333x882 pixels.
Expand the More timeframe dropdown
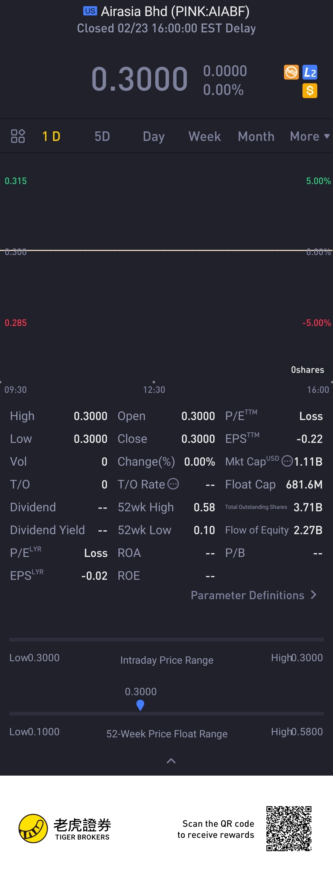tap(309, 136)
